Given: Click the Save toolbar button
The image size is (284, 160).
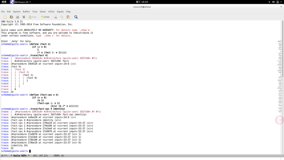Looking at the screenshot, I should pos(33,17).
